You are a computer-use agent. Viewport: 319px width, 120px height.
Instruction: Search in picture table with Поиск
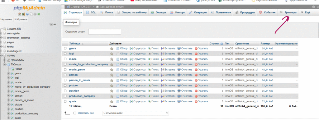(153, 85)
